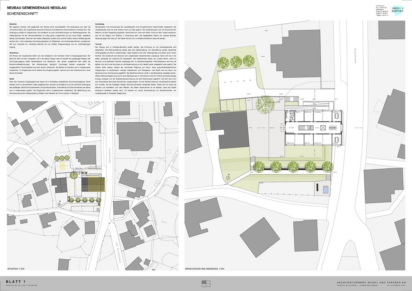Click the four-square grid icon in footer
This screenshot has height=291, width=412.
click(206, 282)
